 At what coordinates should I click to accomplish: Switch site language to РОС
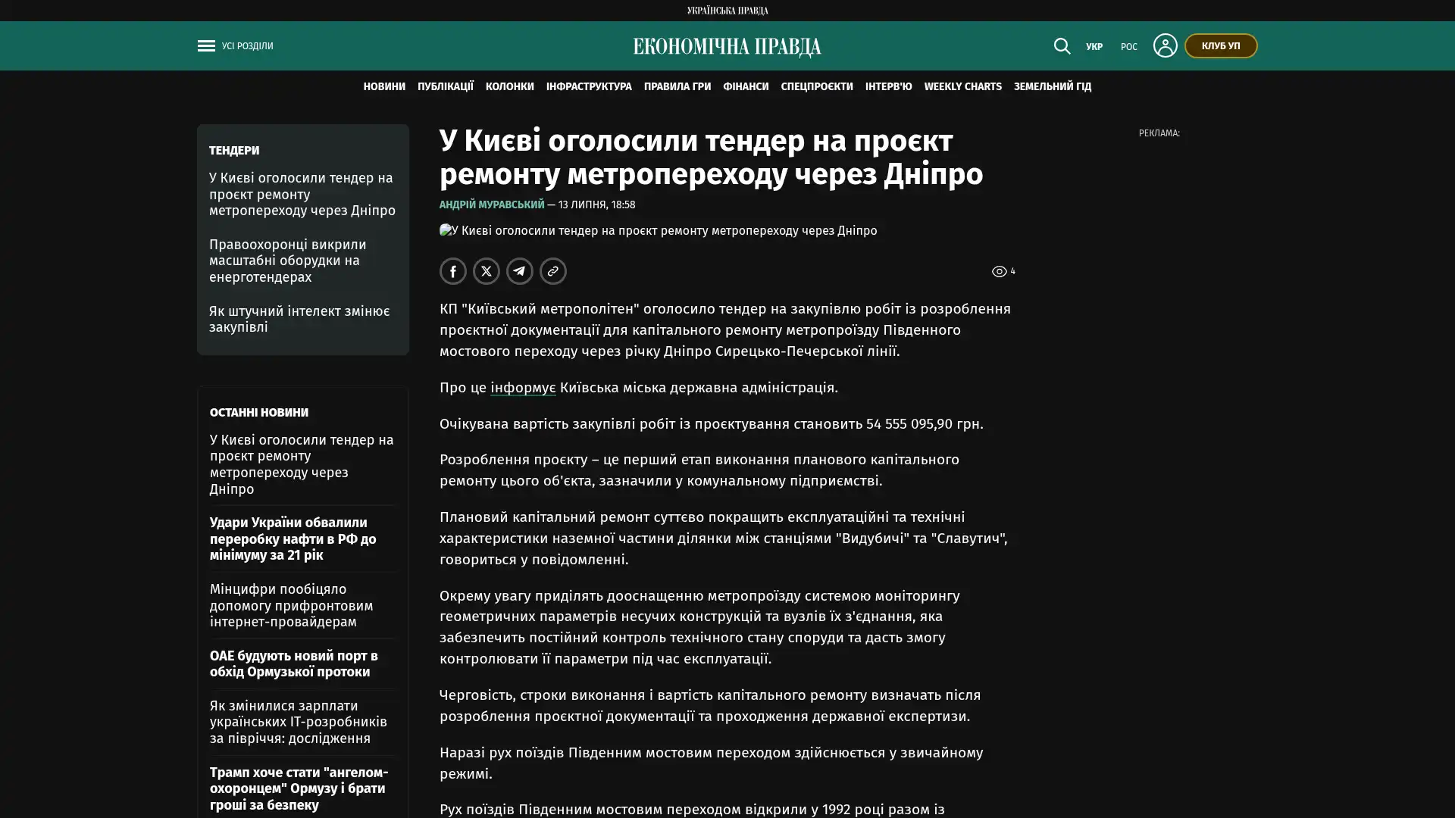tap(1128, 47)
